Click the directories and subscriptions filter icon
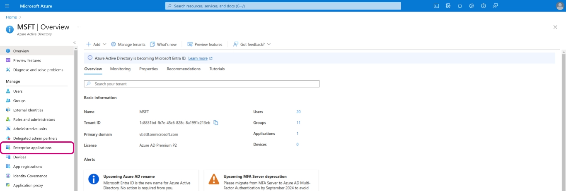 [x=448, y=6]
